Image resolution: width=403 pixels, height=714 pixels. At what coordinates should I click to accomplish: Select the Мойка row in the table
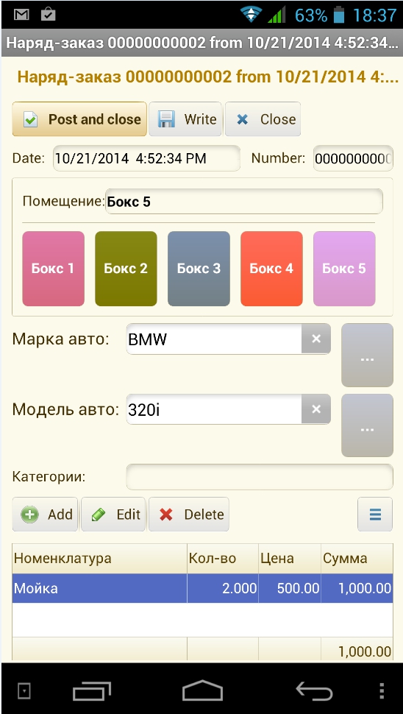point(202,588)
